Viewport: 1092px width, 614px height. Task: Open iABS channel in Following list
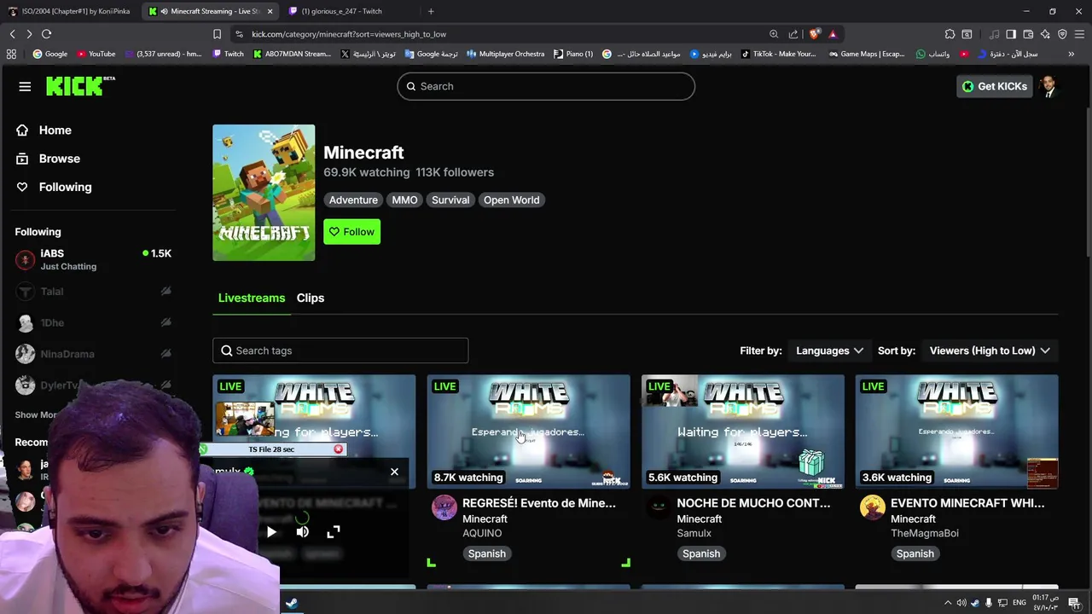(x=93, y=259)
